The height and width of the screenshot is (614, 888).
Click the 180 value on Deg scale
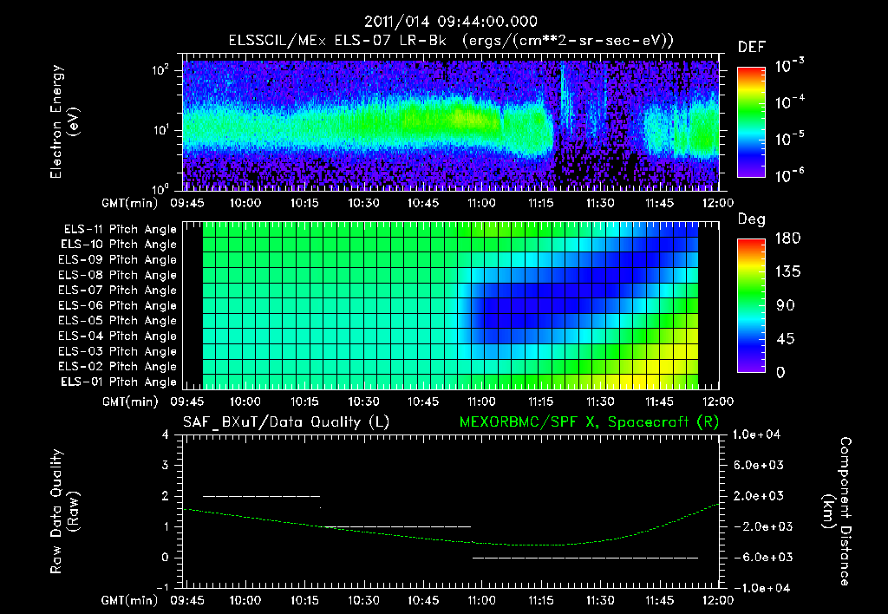click(787, 238)
